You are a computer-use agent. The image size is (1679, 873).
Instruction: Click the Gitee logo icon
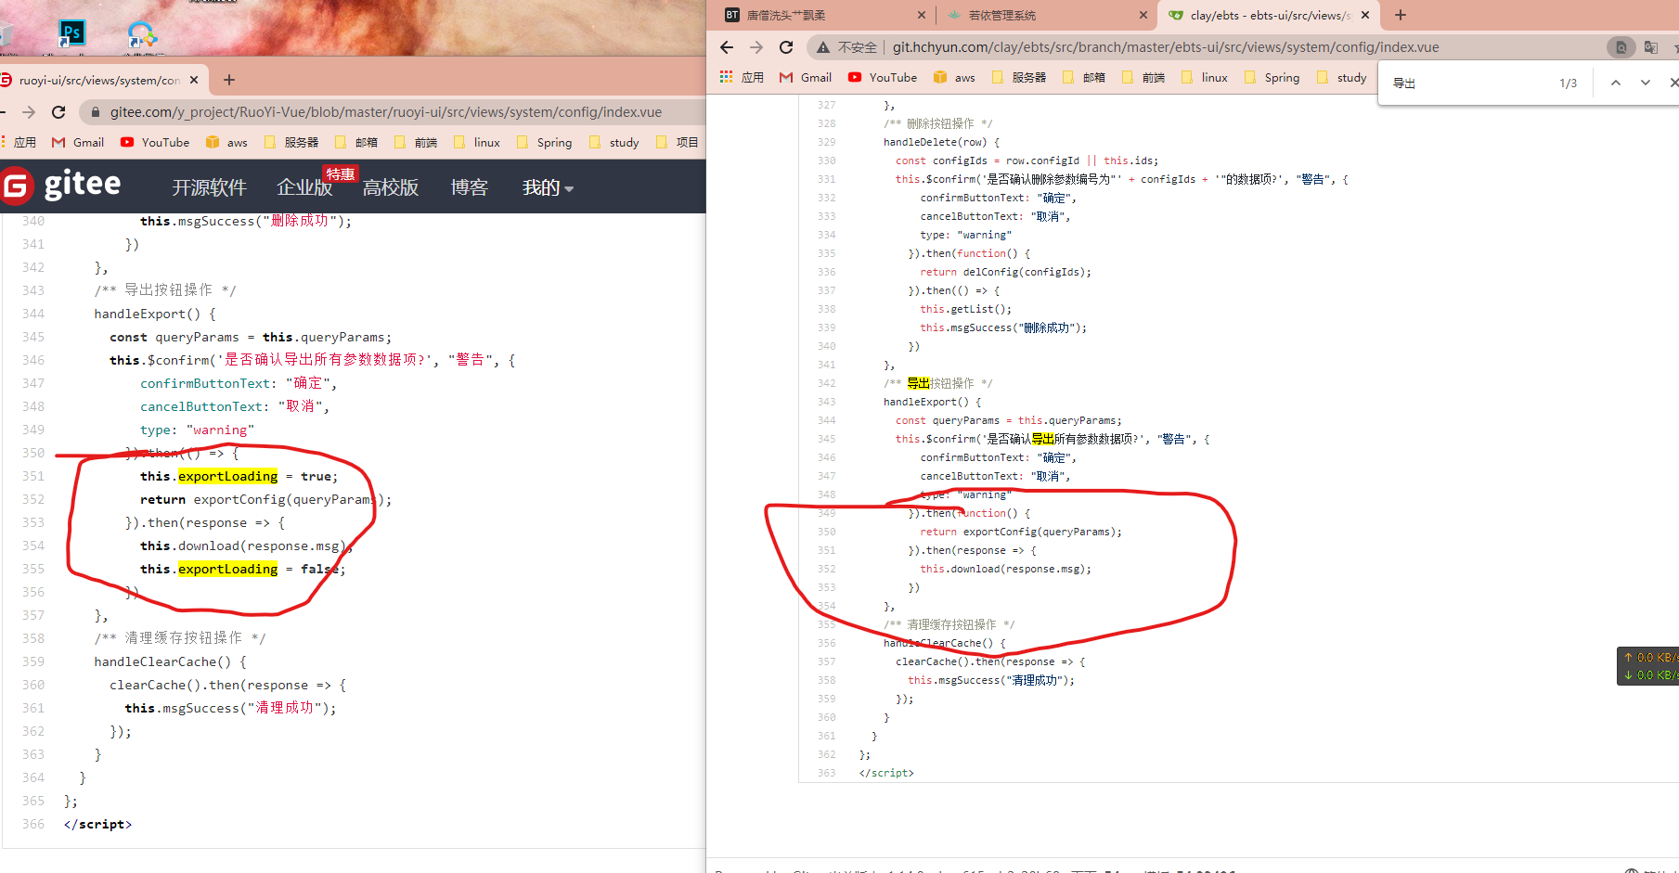[x=17, y=186]
